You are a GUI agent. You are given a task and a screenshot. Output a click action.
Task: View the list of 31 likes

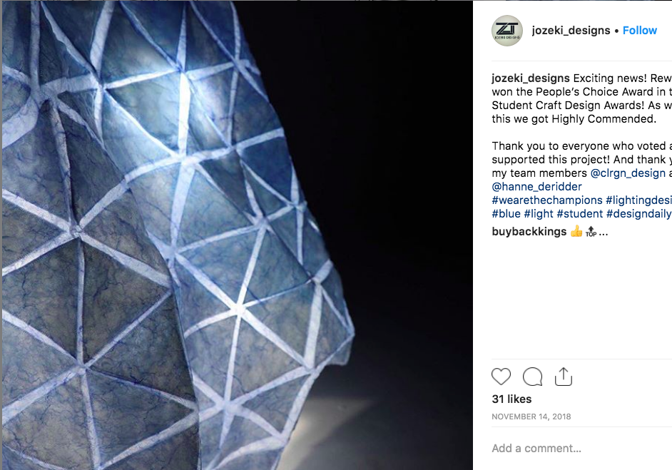[x=511, y=399]
